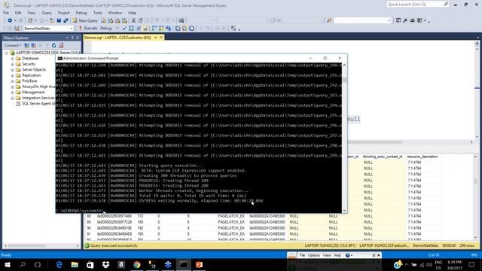Click Command Prompt vertical scrollbar down arrow
482x271 pixels.
click(x=344, y=211)
